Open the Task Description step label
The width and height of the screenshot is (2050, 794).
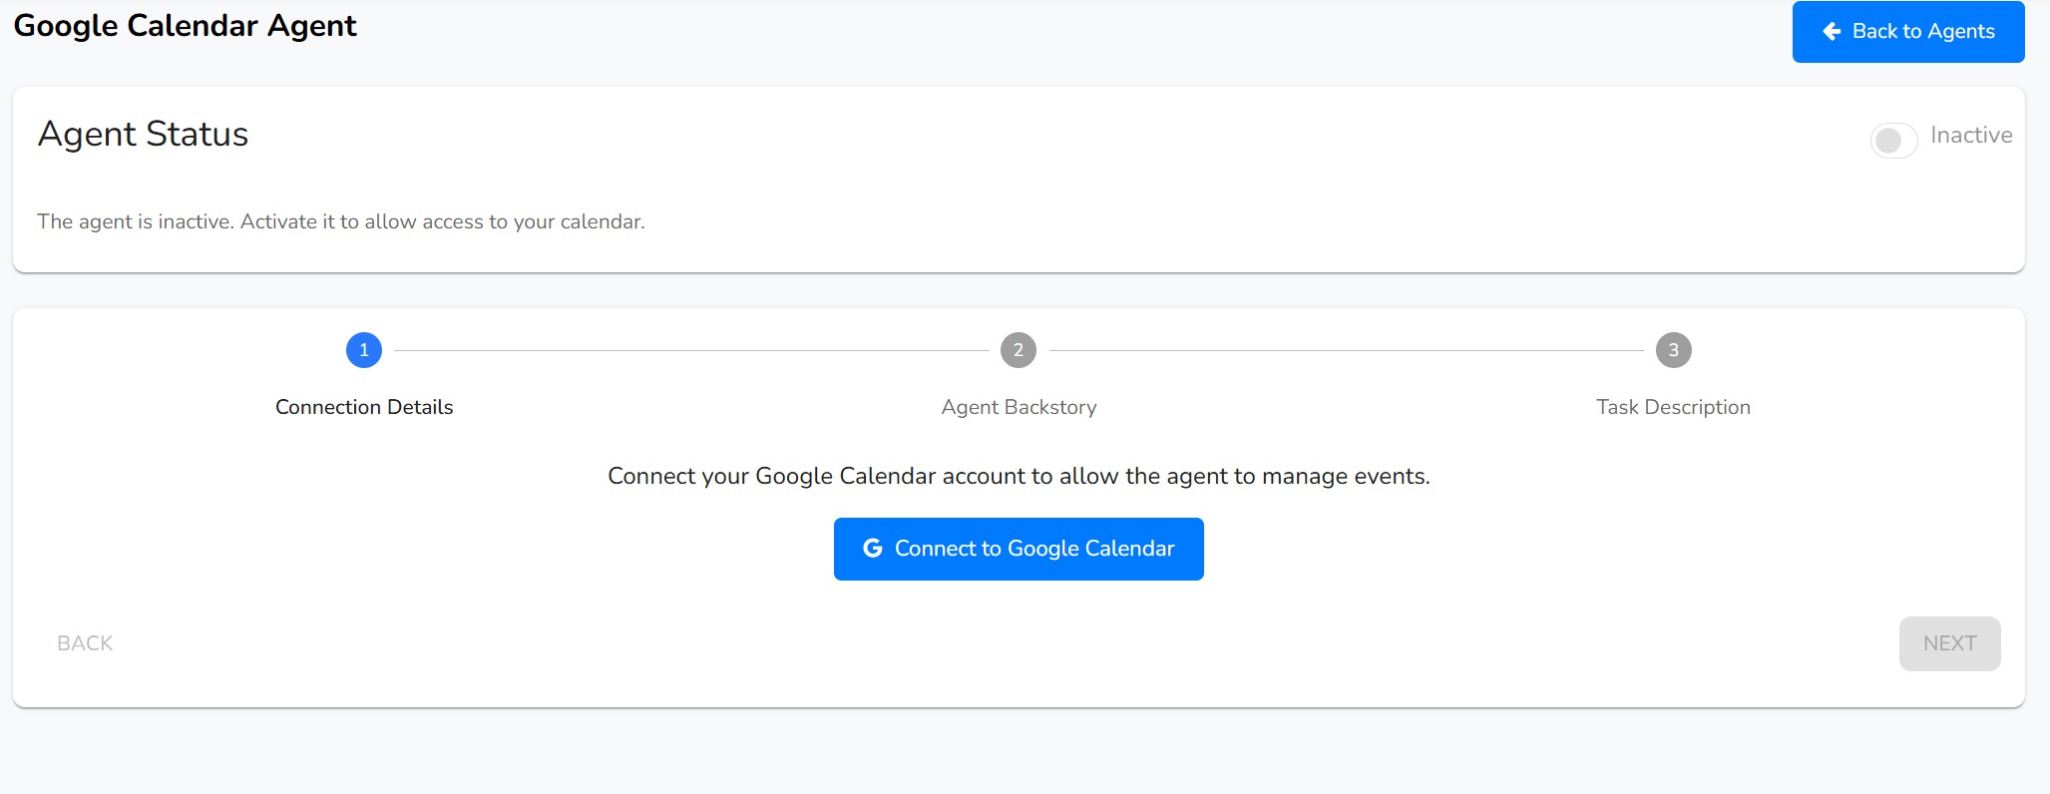coord(1673,407)
